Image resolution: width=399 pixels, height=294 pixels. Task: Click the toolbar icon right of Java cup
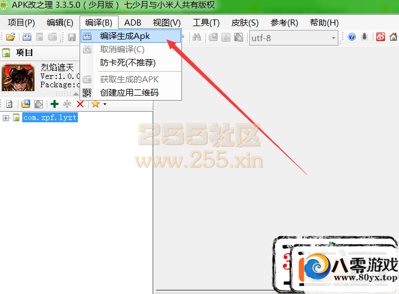coord(238,37)
